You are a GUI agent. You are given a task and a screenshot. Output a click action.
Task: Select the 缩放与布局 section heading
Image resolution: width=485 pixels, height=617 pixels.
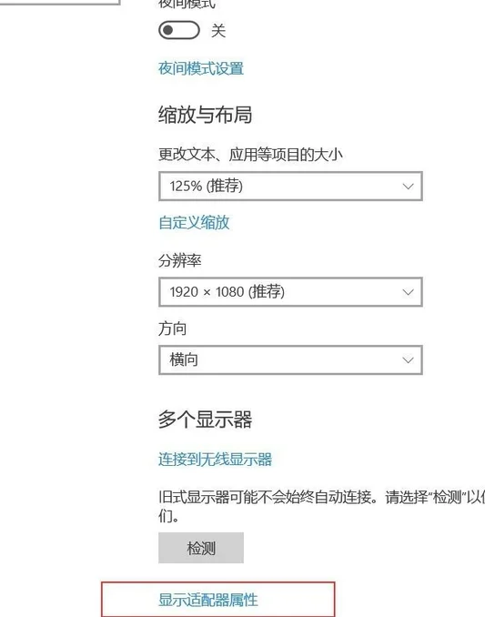click(205, 115)
